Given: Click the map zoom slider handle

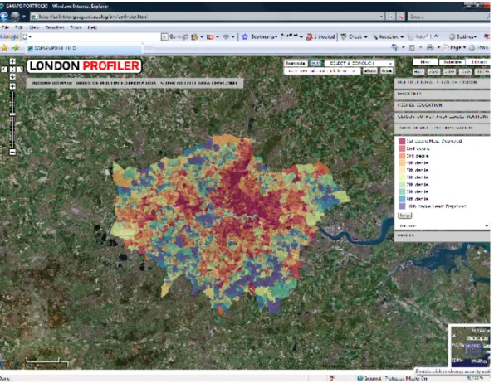Looking at the screenshot, I should point(12,114).
